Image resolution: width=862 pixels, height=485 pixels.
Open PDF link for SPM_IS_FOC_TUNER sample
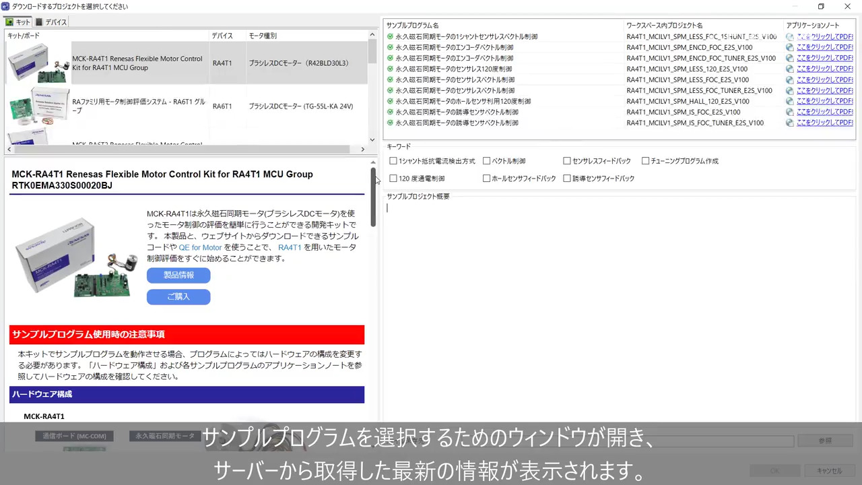tap(825, 123)
